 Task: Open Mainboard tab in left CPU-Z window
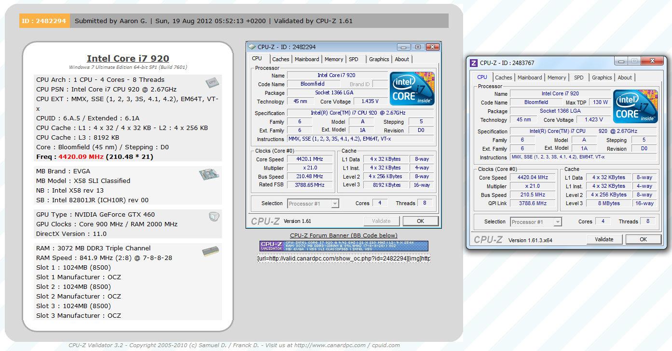(x=307, y=59)
